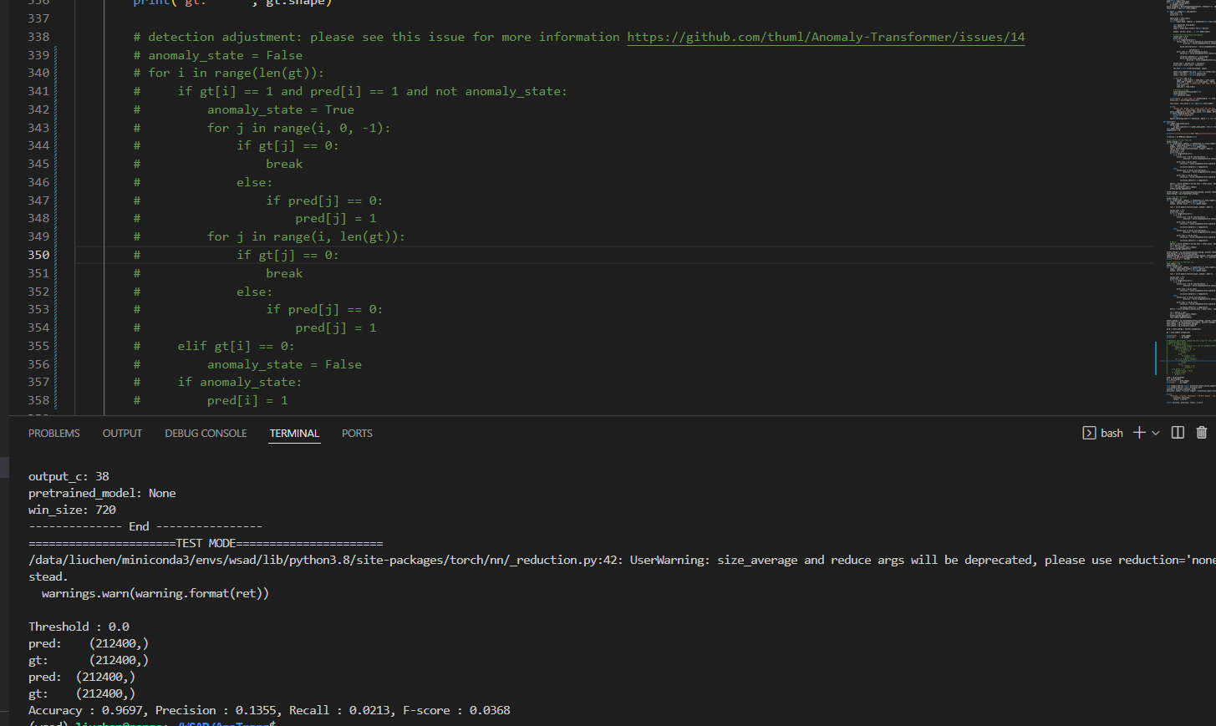Switch to the OUTPUT tab
1216x726 pixels.
(122, 433)
